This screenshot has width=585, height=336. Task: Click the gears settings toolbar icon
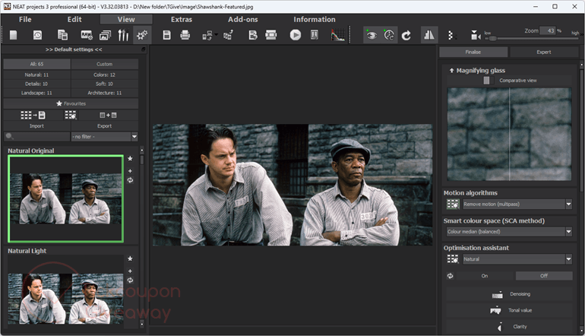pyautogui.click(x=142, y=35)
